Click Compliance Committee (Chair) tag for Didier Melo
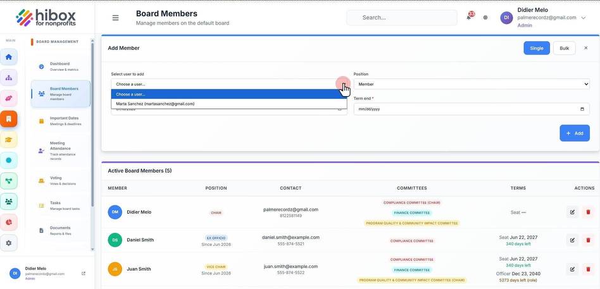The height and width of the screenshot is (289, 600). [x=412, y=202]
